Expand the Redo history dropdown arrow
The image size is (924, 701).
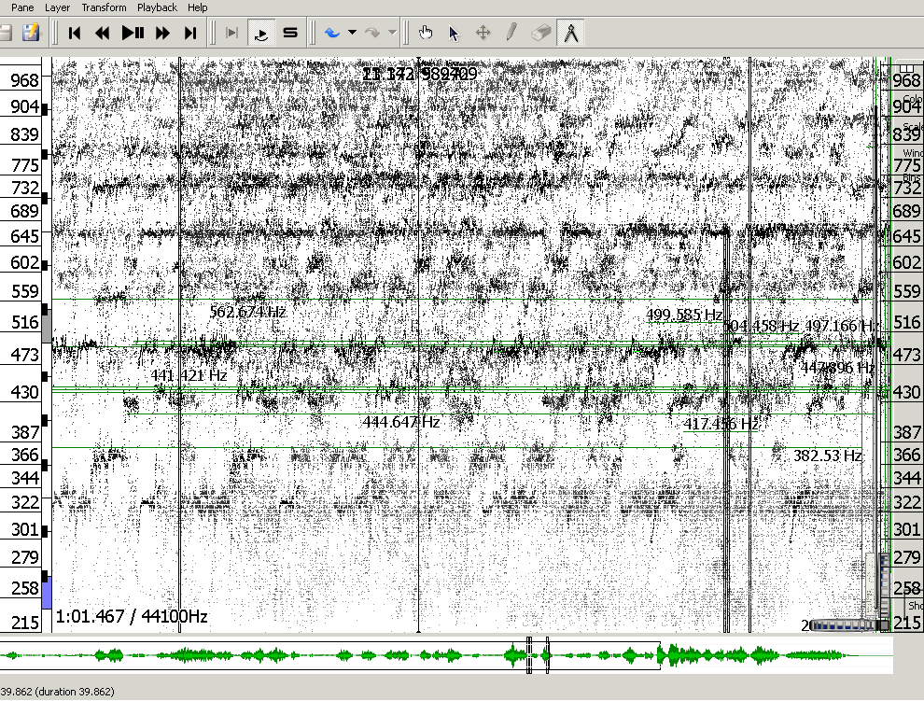[x=392, y=34]
